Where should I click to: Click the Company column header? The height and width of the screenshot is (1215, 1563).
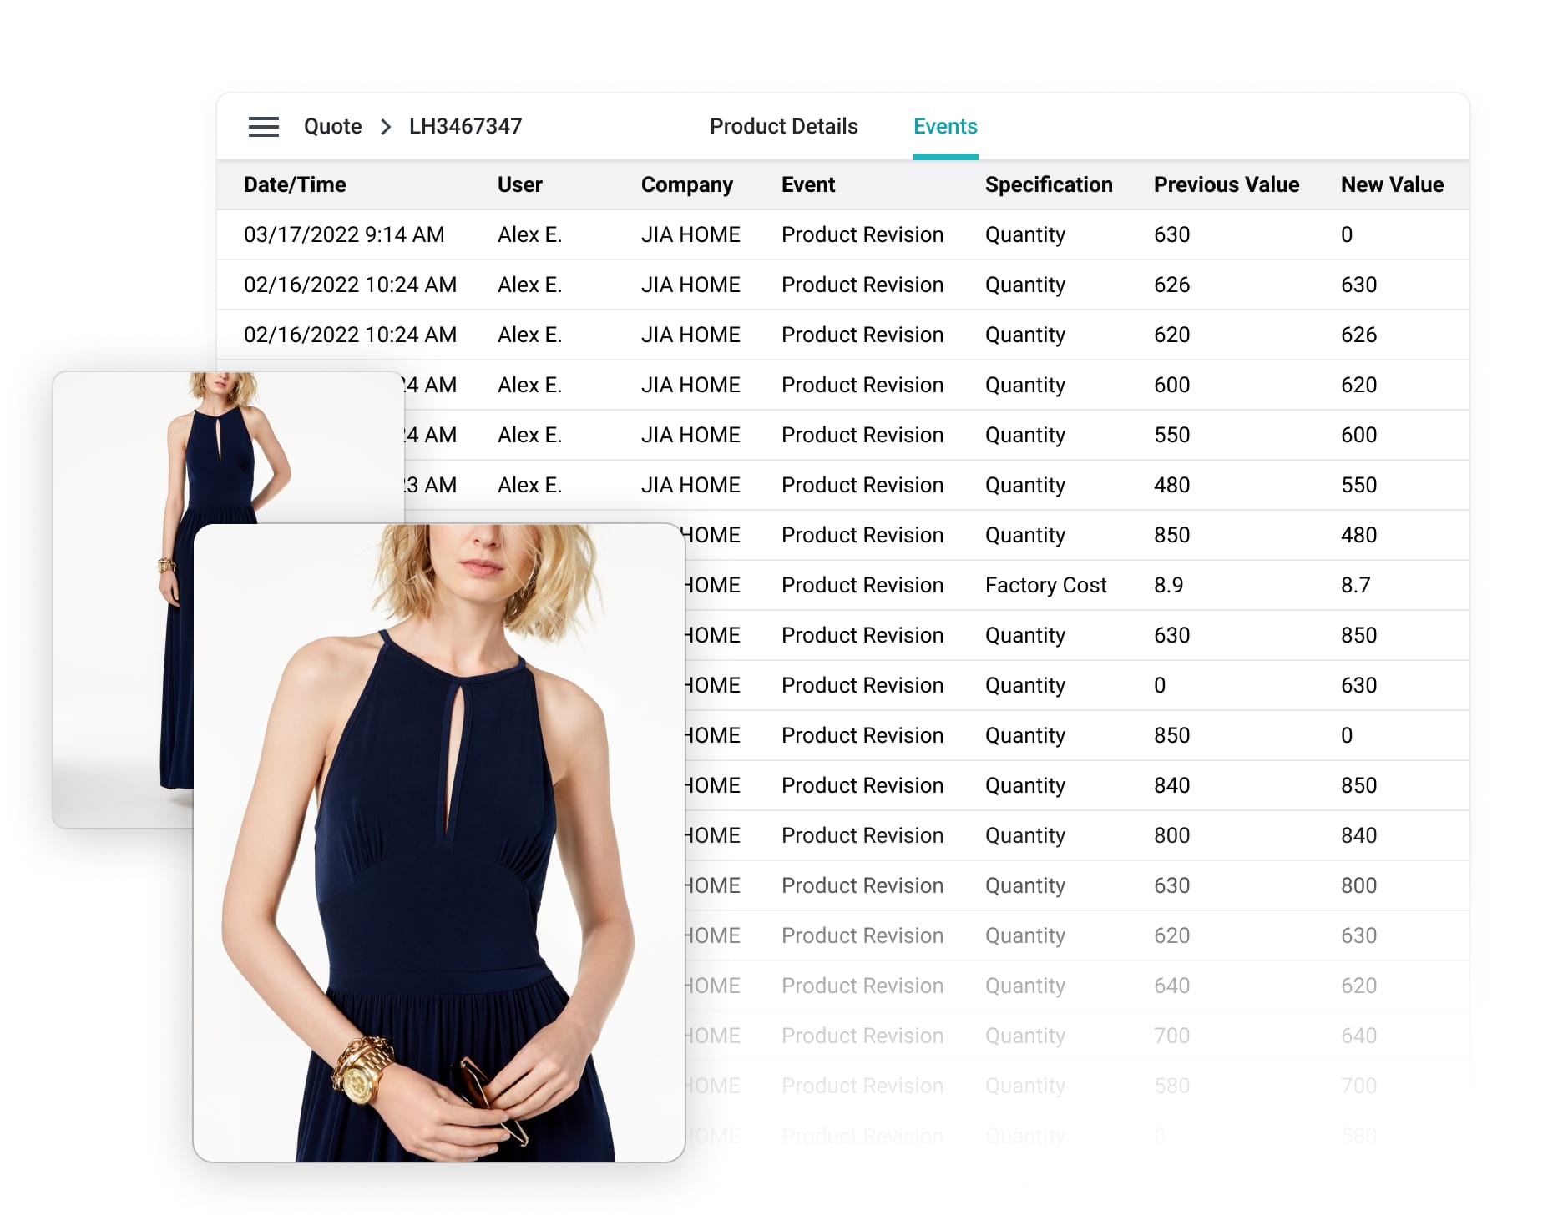686,185
